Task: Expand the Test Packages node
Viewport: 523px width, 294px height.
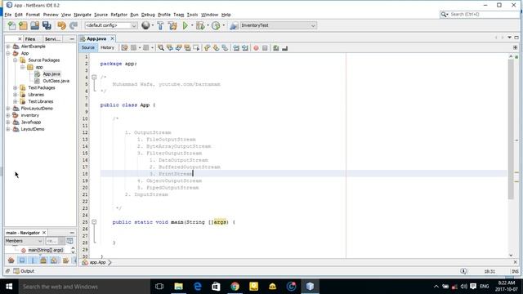Action: click(x=15, y=88)
